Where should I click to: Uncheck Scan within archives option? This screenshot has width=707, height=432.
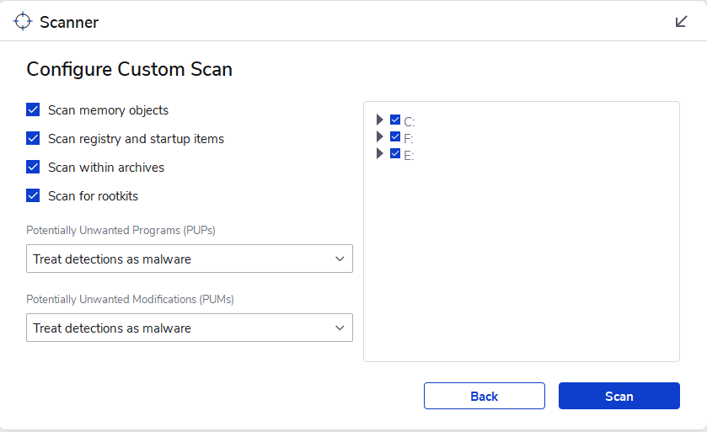point(34,168)
